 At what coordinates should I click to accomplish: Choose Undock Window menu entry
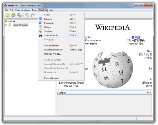pos(61,54)
